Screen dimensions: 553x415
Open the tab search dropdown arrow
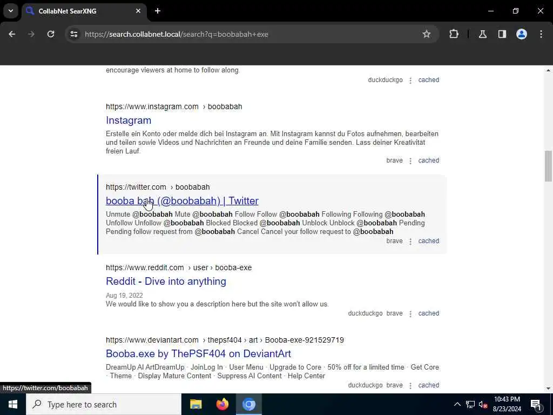click(x=11, y=11)
